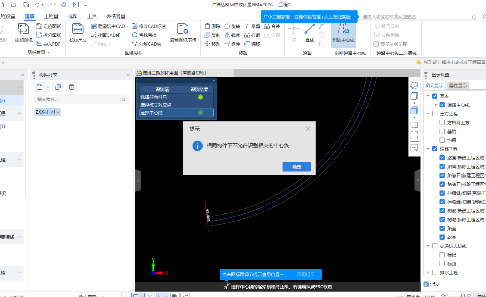The height and width of the screenshot is (297, 486).
Task: Collapse the 土方工程 tree node
Action: pyautogui.click(x=428, y=114)
